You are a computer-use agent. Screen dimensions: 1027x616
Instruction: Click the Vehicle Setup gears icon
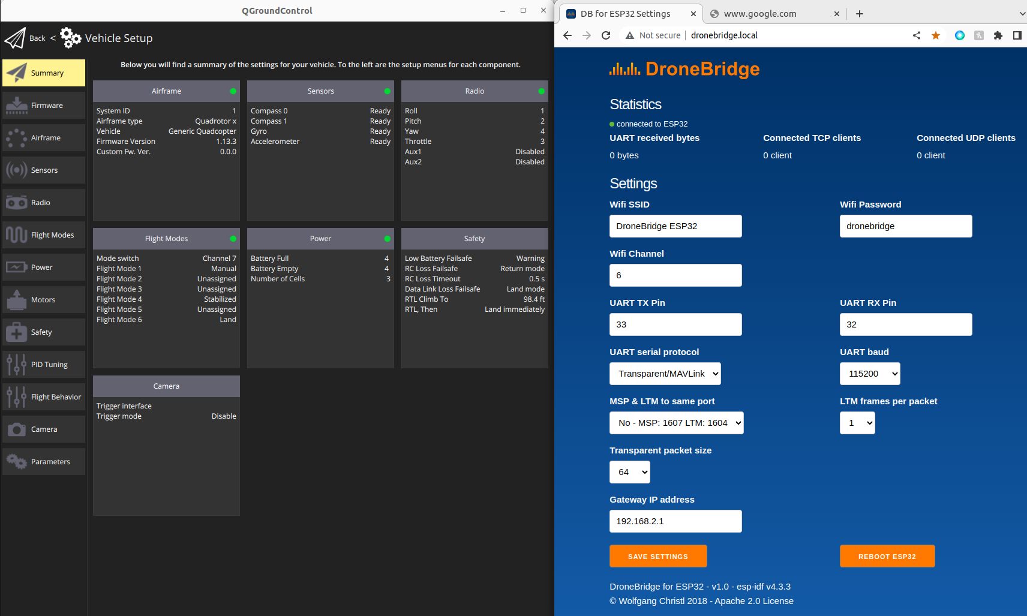70,38
